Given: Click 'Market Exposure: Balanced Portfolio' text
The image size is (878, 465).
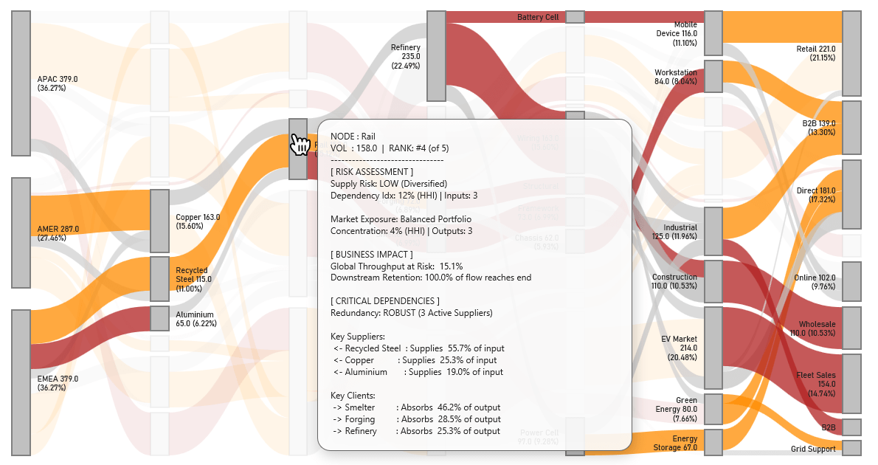Looking at the screenshot, I should pyautogui.click(x=401, y=218).
